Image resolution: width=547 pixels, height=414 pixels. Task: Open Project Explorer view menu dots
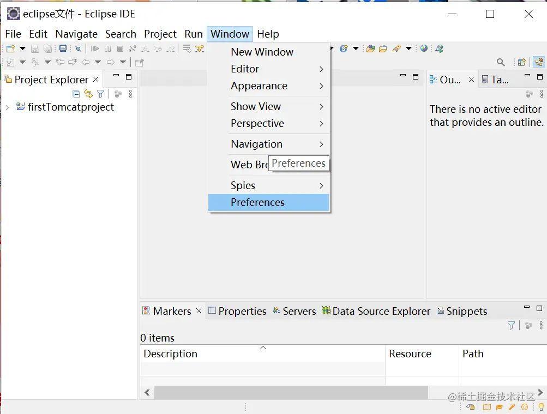click(x=130, y=94)
